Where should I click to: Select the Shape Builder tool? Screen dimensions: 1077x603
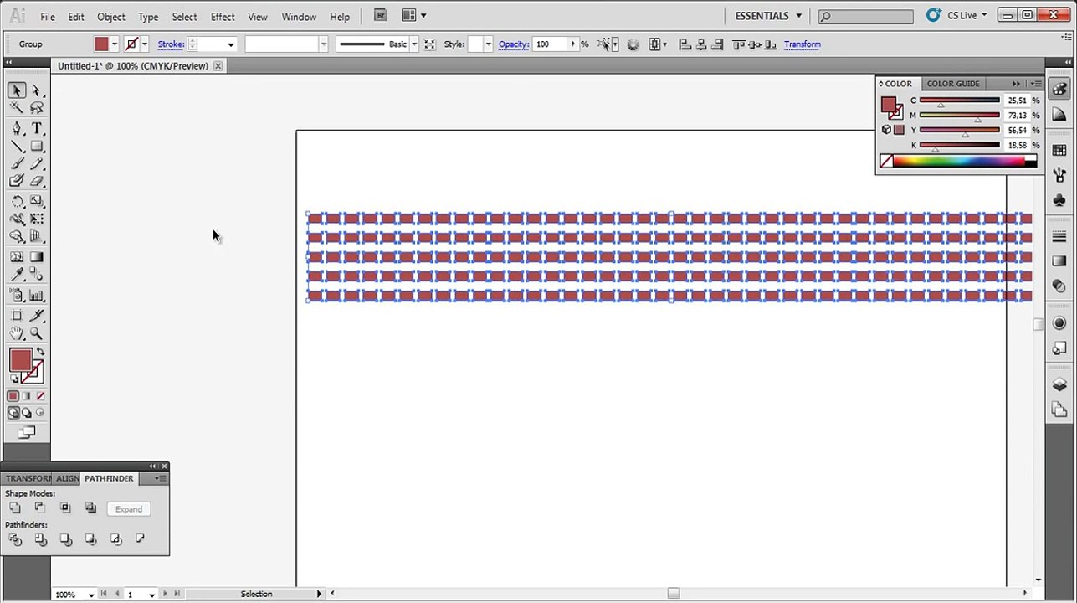17,237
